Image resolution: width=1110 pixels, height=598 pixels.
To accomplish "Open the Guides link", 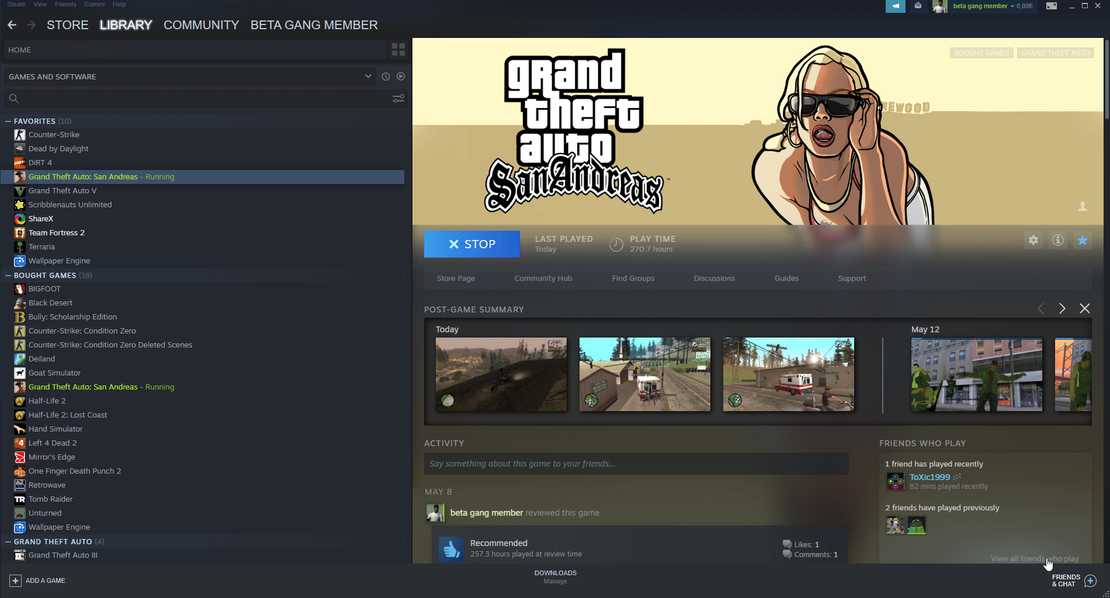I will tap(787, 279).
